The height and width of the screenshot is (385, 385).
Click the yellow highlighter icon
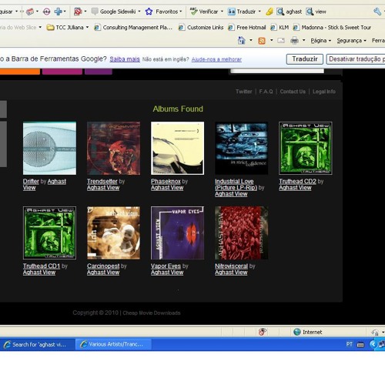(269, 12)
